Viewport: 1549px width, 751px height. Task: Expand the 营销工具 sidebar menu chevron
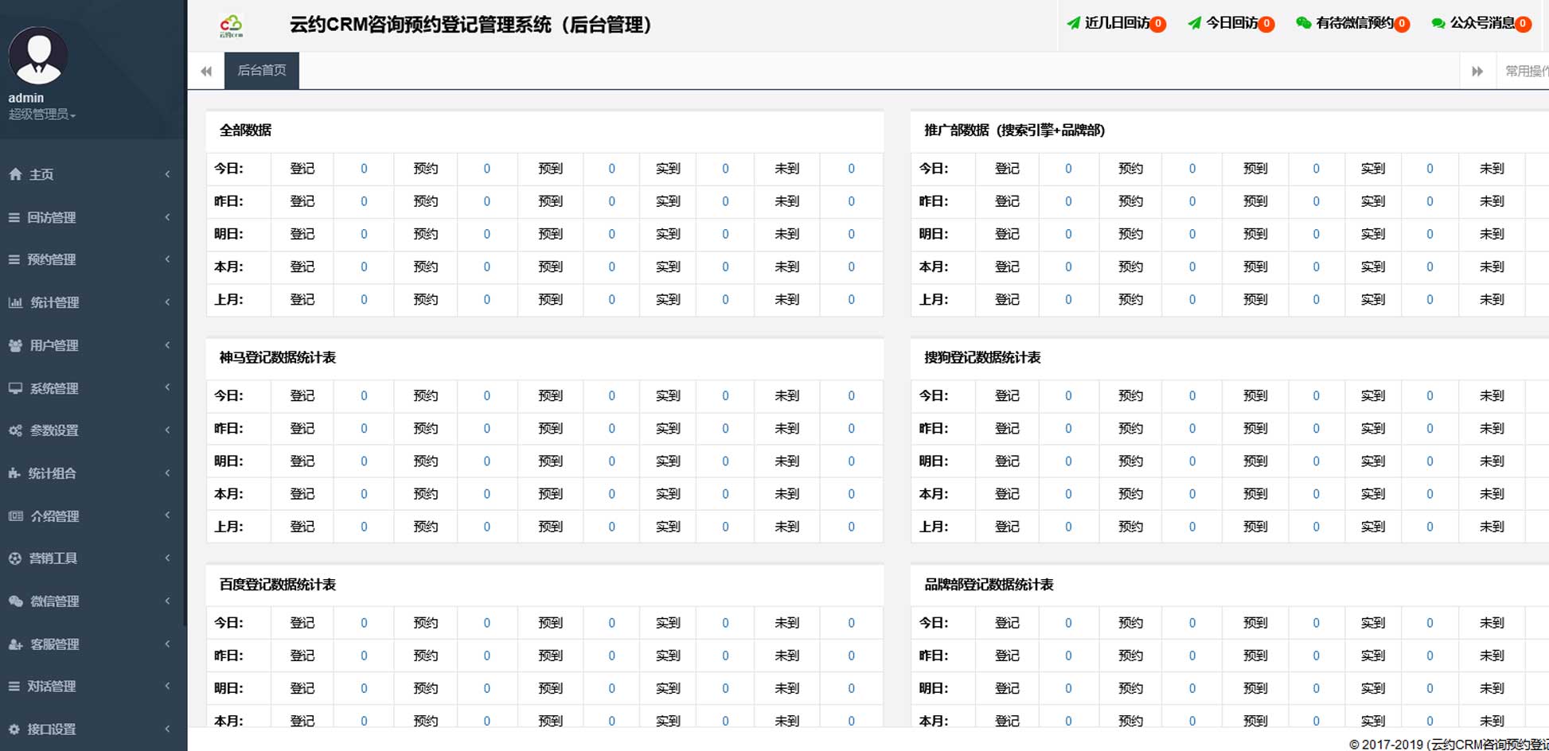coord(167,558)
